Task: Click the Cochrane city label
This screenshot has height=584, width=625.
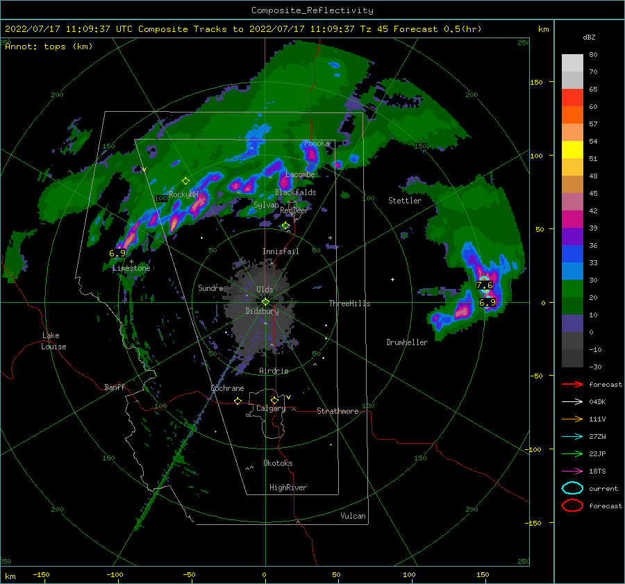Action: (x=227, y=388)
